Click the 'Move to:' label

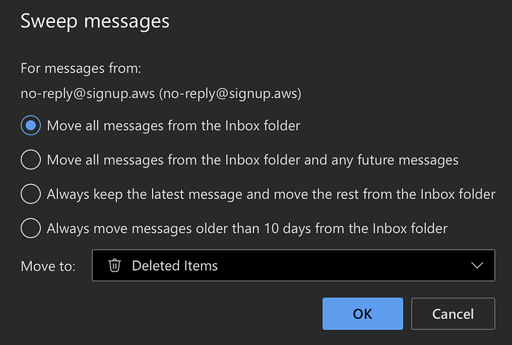click(x=48, y=266)
